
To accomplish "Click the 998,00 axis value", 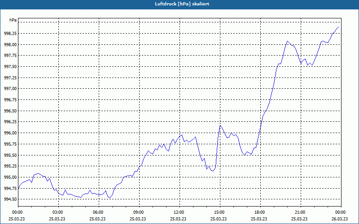I will tap(10, 44).
